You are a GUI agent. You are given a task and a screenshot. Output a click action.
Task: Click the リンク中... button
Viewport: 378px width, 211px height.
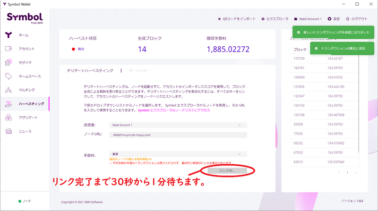click(227, 170)
